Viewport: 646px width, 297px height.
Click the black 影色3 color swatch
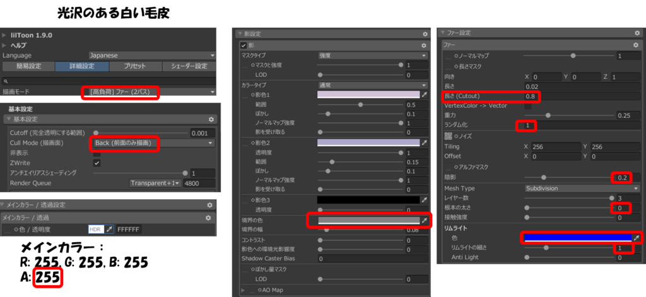point(368,200)
